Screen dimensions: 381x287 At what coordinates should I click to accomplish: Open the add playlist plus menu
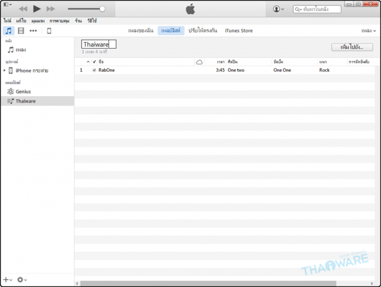click(8, 280)
